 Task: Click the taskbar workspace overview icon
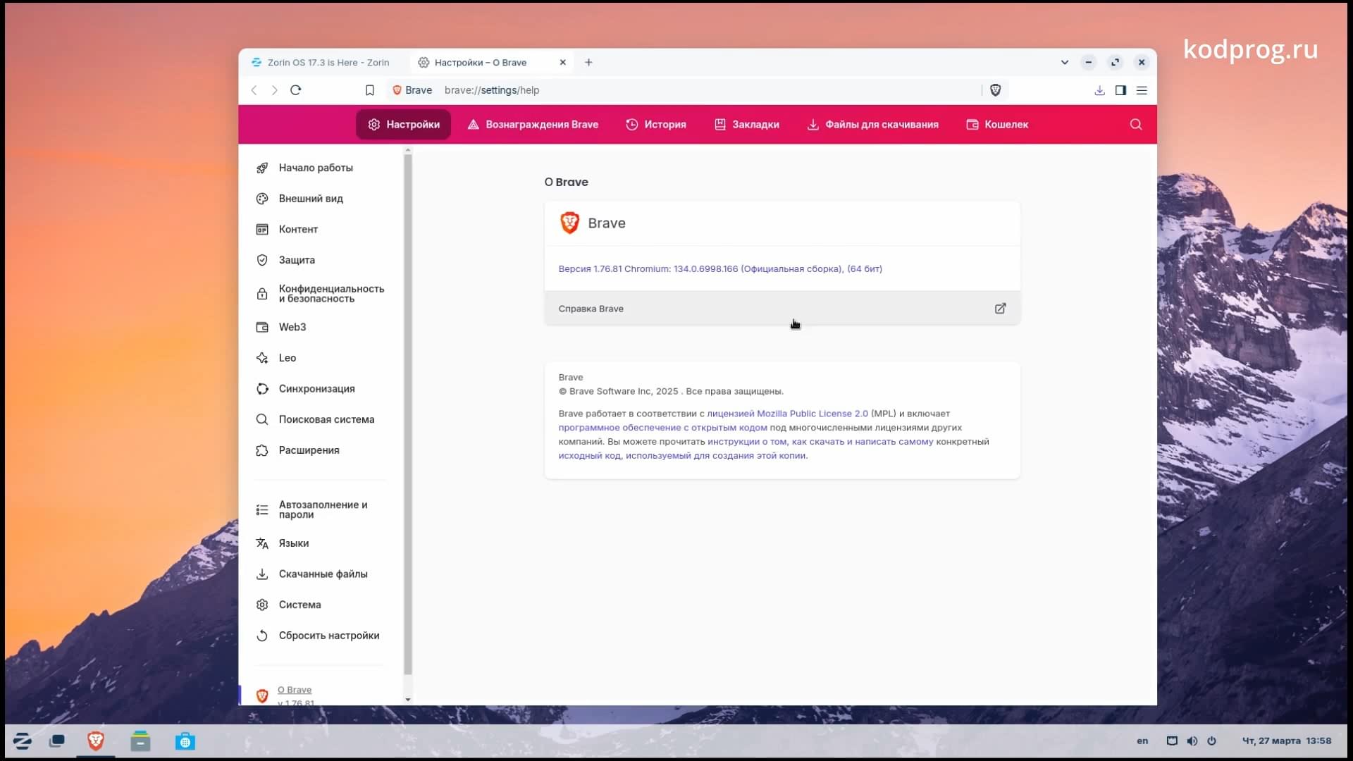click(x=57, y=741)
